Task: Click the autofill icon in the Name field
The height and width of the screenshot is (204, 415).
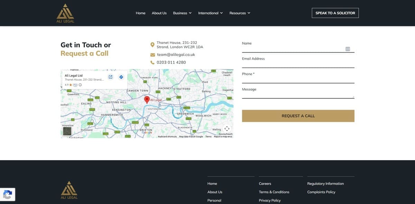Action: click(x=348, y=49)
